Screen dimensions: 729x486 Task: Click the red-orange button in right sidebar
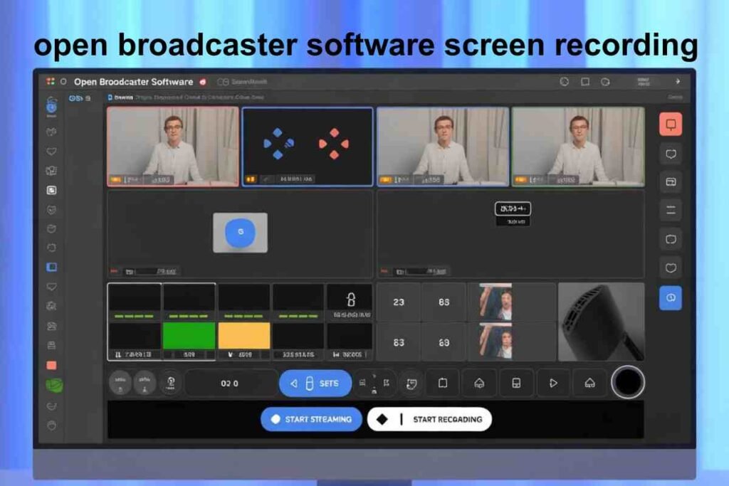pos(671,124)
